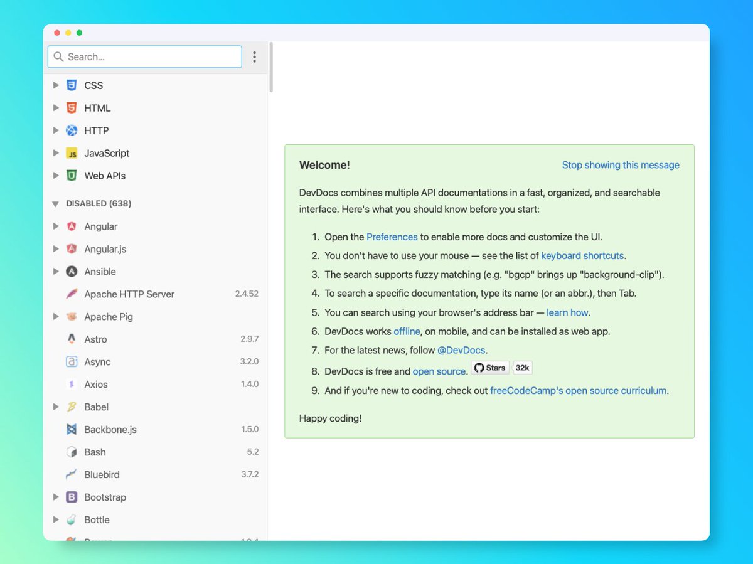Select the Bluebird label in sidebar
The width and height of the screenshot is (753, 564).
(x=102, y=475)
